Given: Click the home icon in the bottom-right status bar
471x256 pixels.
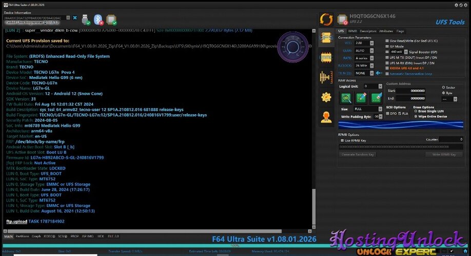Looking at the screenshot, I should [465, 251].
